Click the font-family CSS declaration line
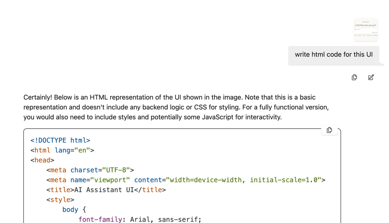Image resolution: width=389 pixels, height=223 pixels. click(x=140, y=219)
